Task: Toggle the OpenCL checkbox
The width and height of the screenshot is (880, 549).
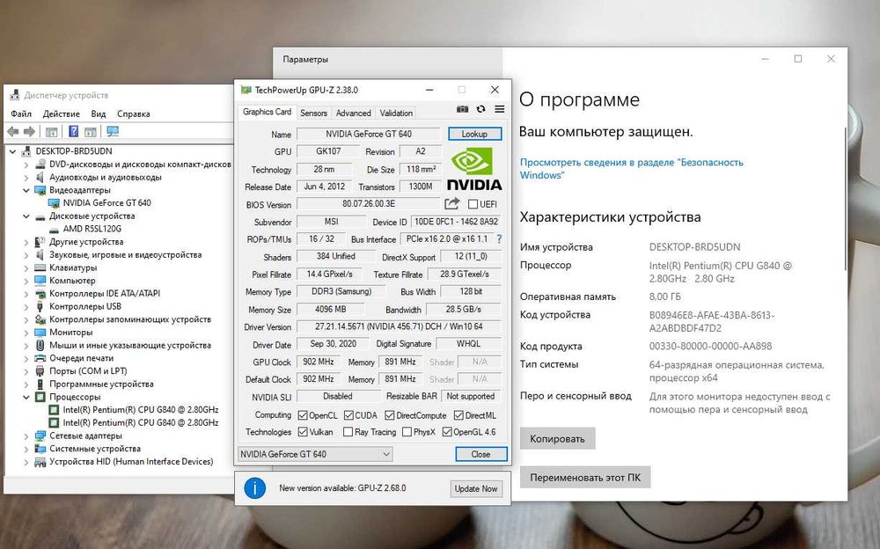Action: 303,415
